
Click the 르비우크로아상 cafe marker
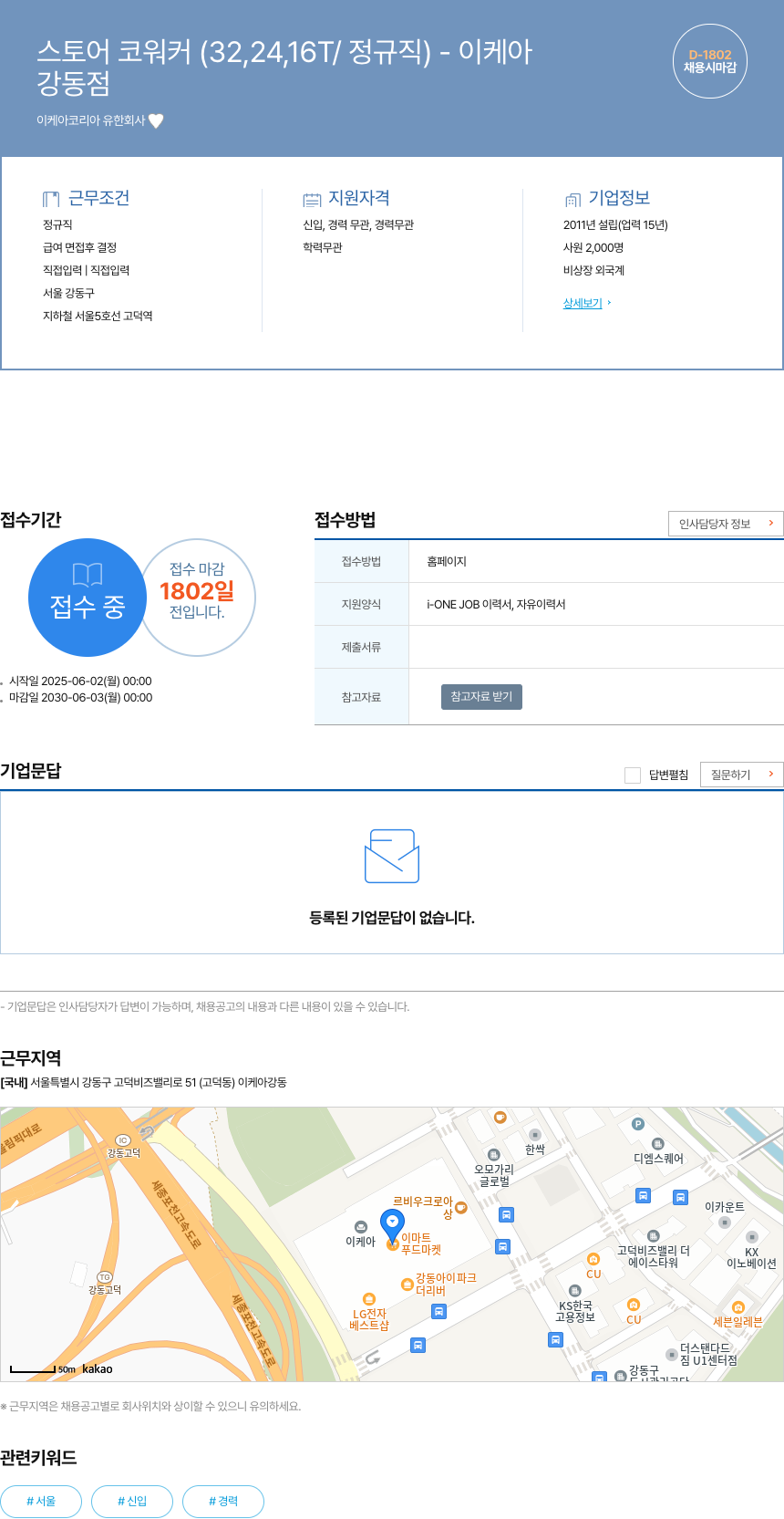tap(461, 1208)
